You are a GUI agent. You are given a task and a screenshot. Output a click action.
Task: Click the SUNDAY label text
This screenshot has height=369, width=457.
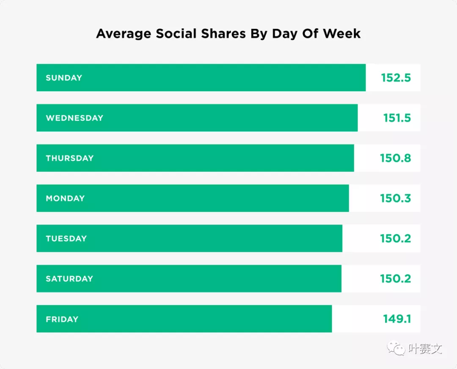tap(64, 78)
